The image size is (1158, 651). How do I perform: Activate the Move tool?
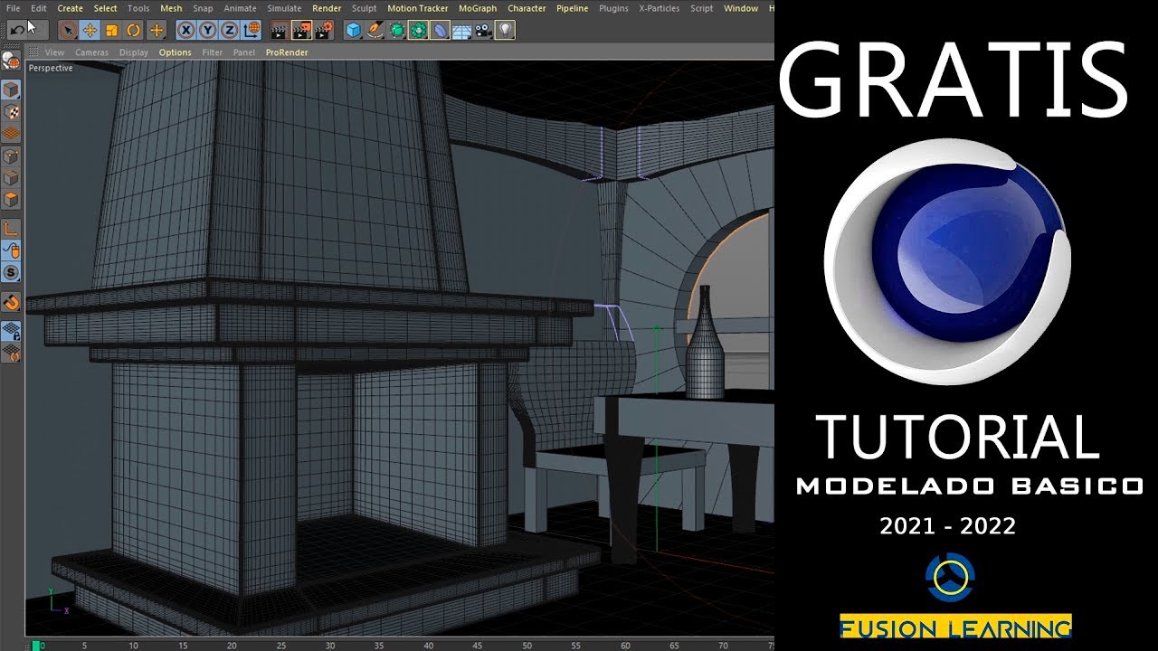click(x=90, y=30)
